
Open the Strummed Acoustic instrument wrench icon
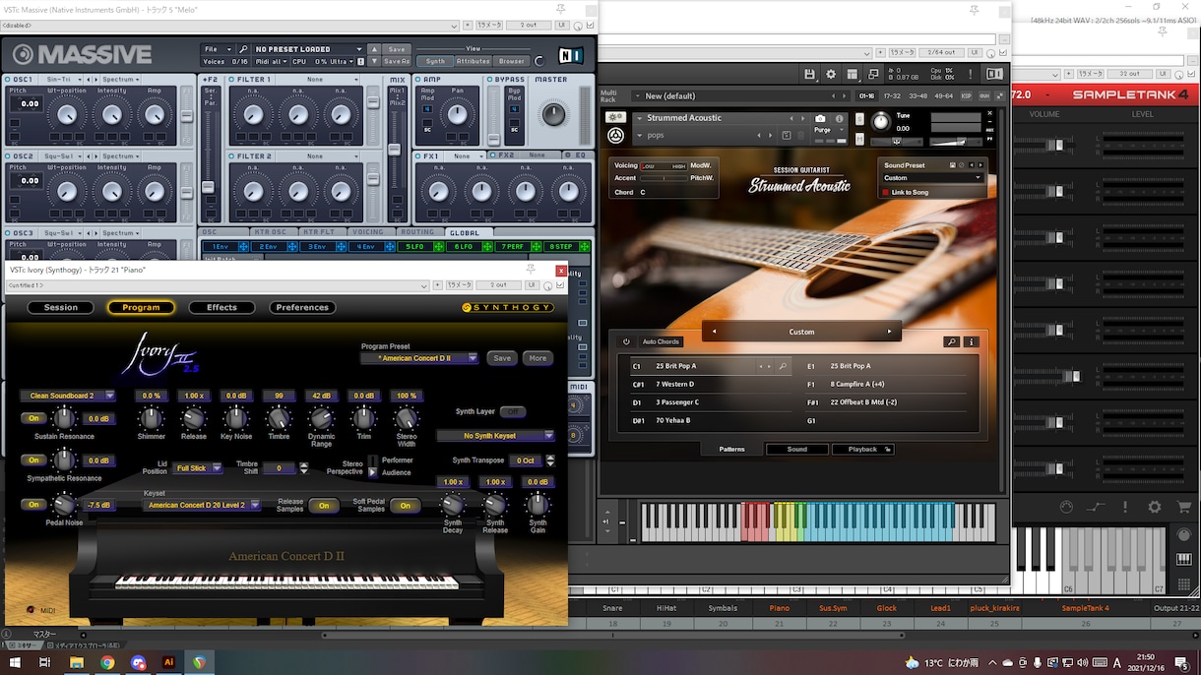point(615,118)
